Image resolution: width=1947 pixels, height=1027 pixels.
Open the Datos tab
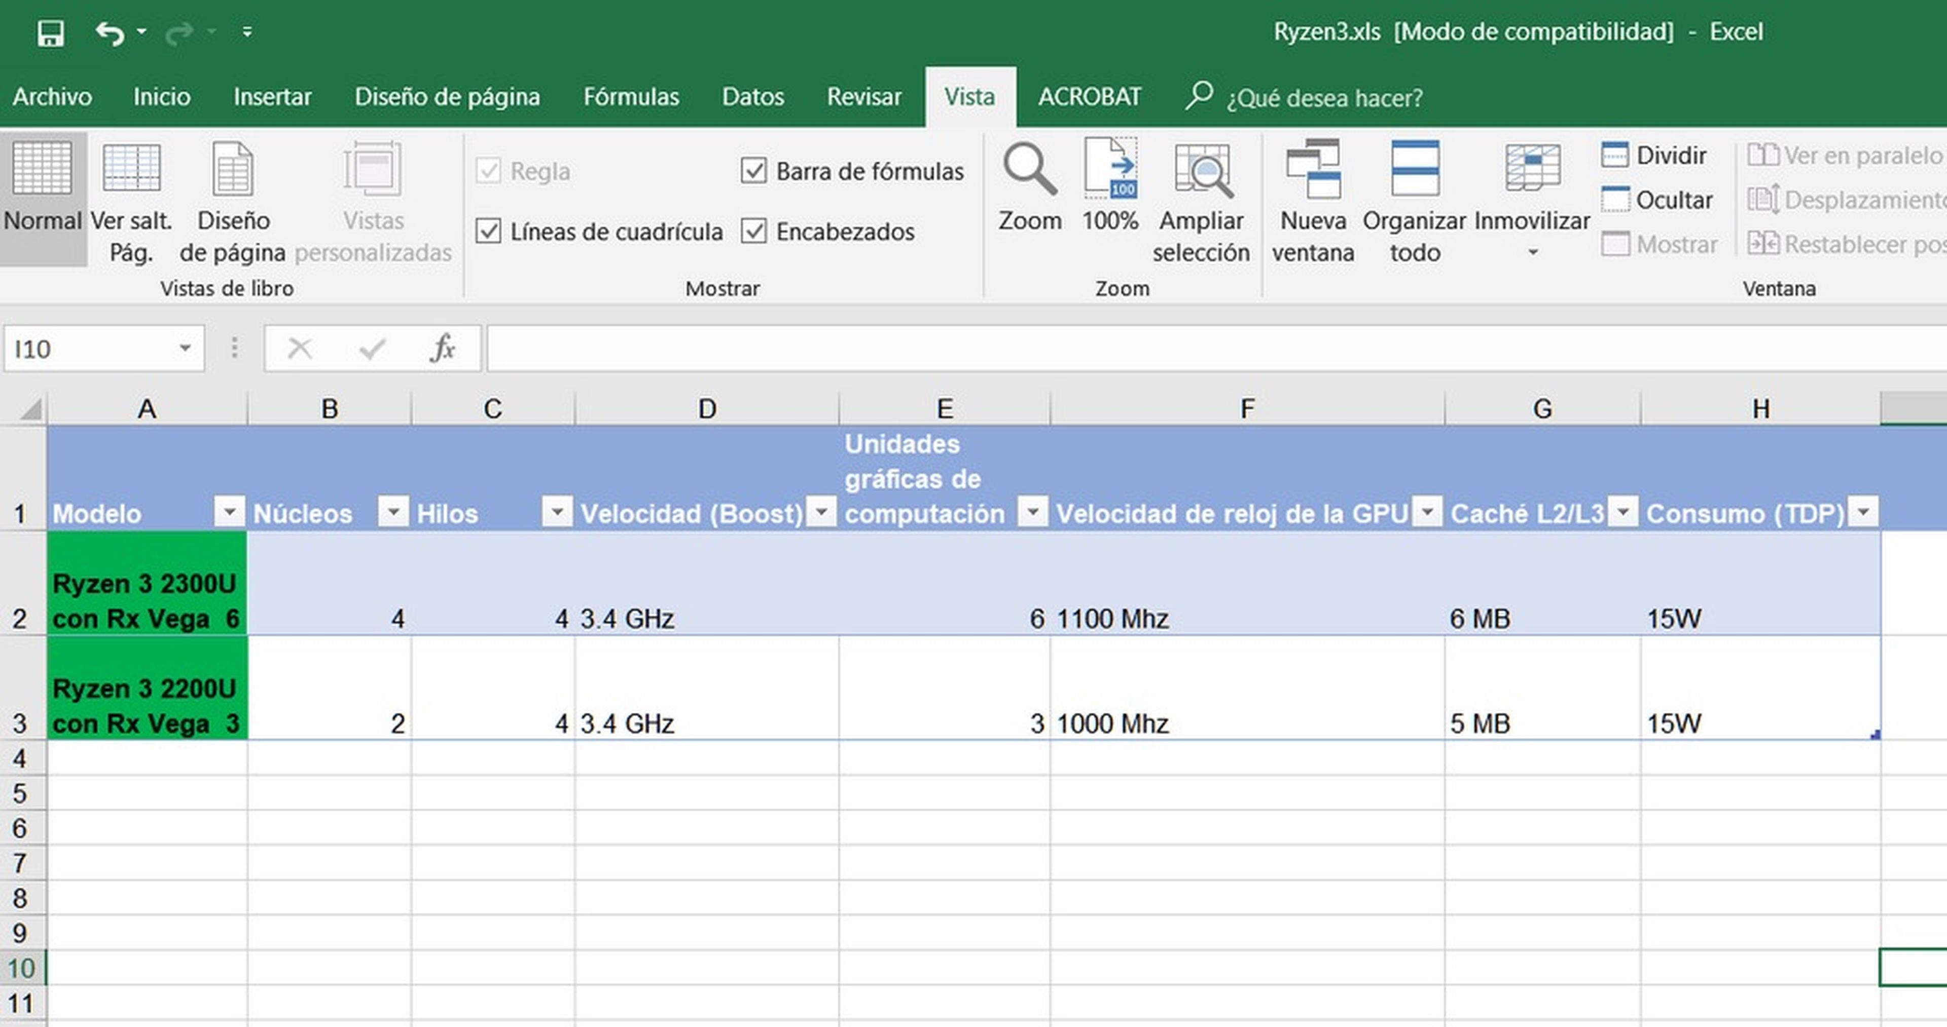click(753, 97)
